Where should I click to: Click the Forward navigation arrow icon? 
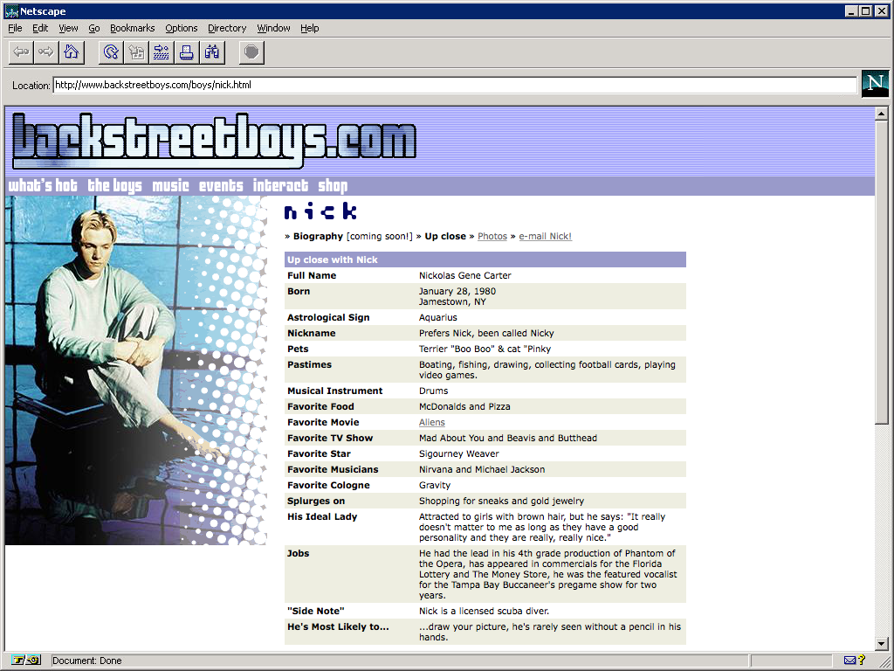45,52
